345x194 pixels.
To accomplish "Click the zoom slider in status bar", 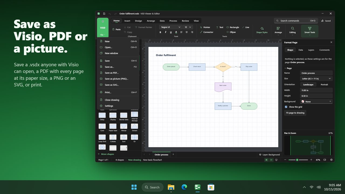I will click(298, 160).
